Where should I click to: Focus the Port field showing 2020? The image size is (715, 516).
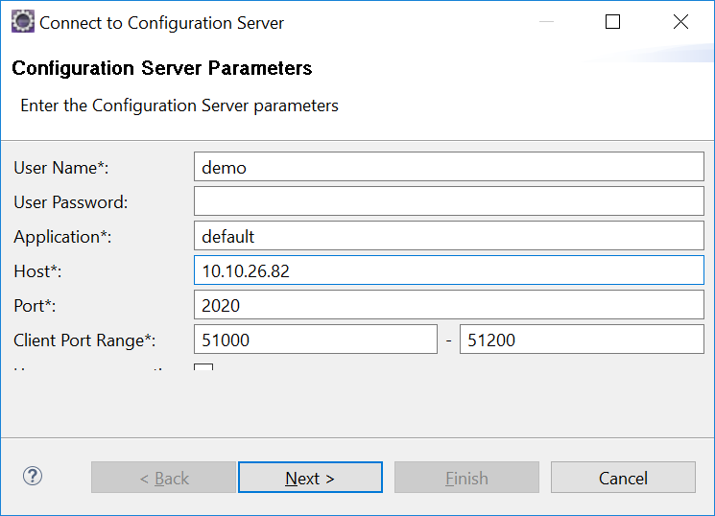448,305
